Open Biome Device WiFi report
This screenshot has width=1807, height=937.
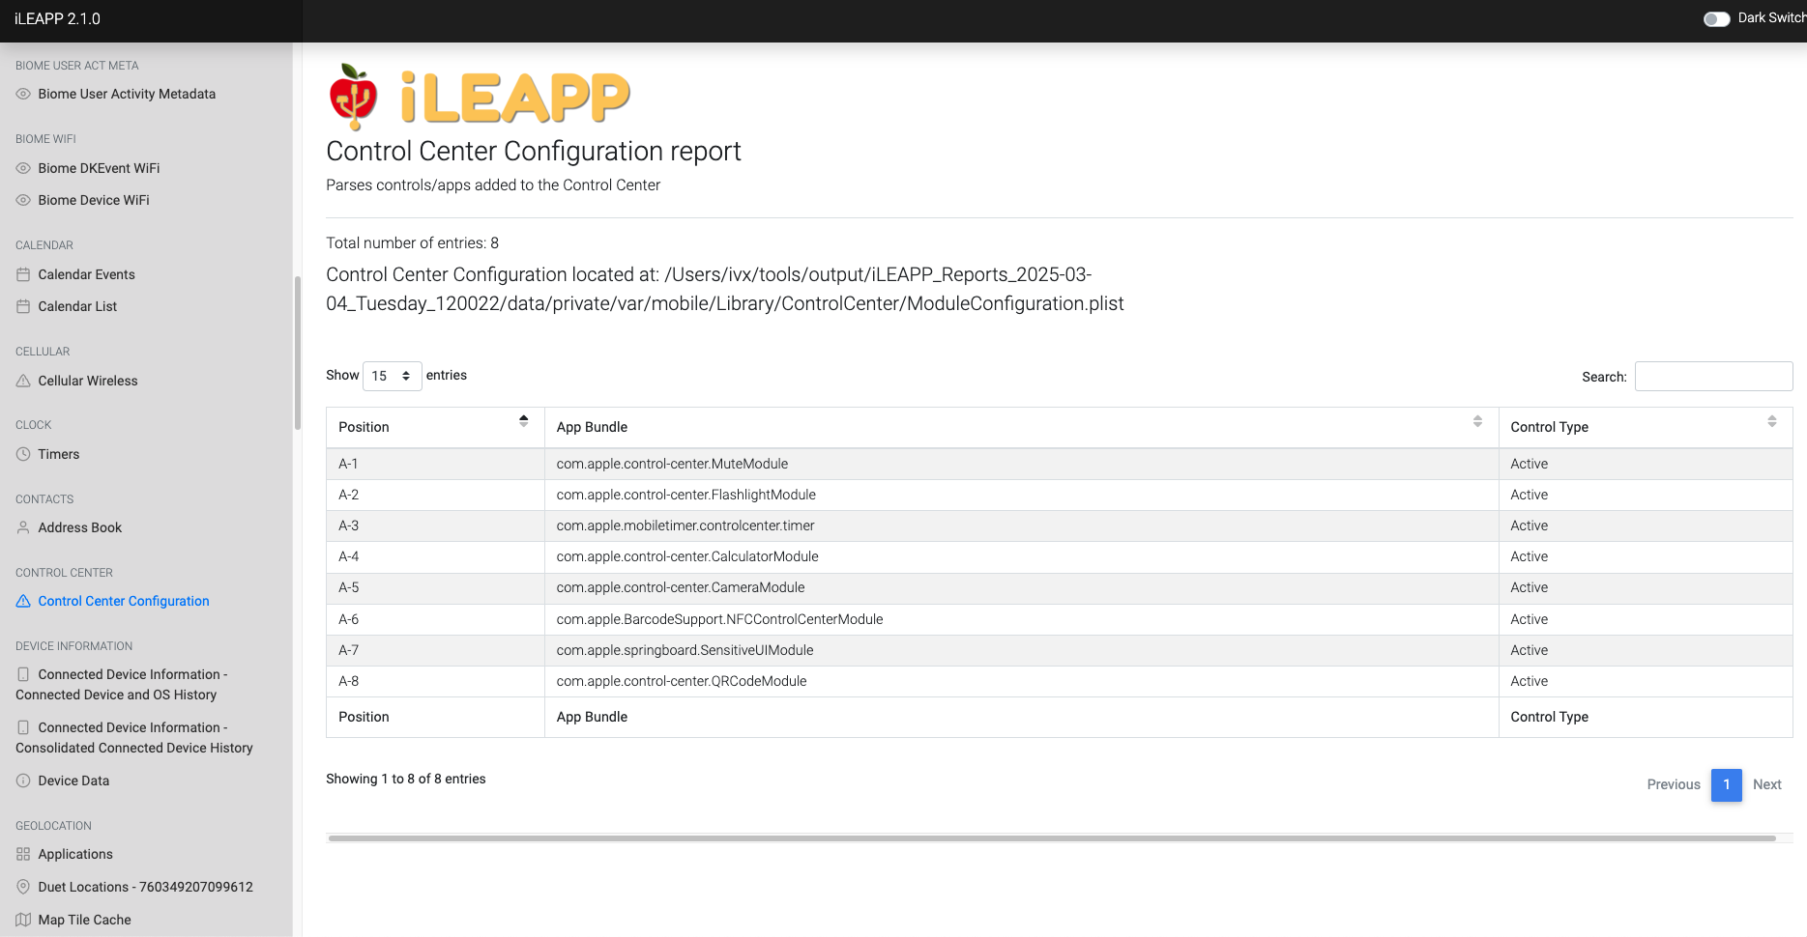pyautogui.click(x=94, y=200)
